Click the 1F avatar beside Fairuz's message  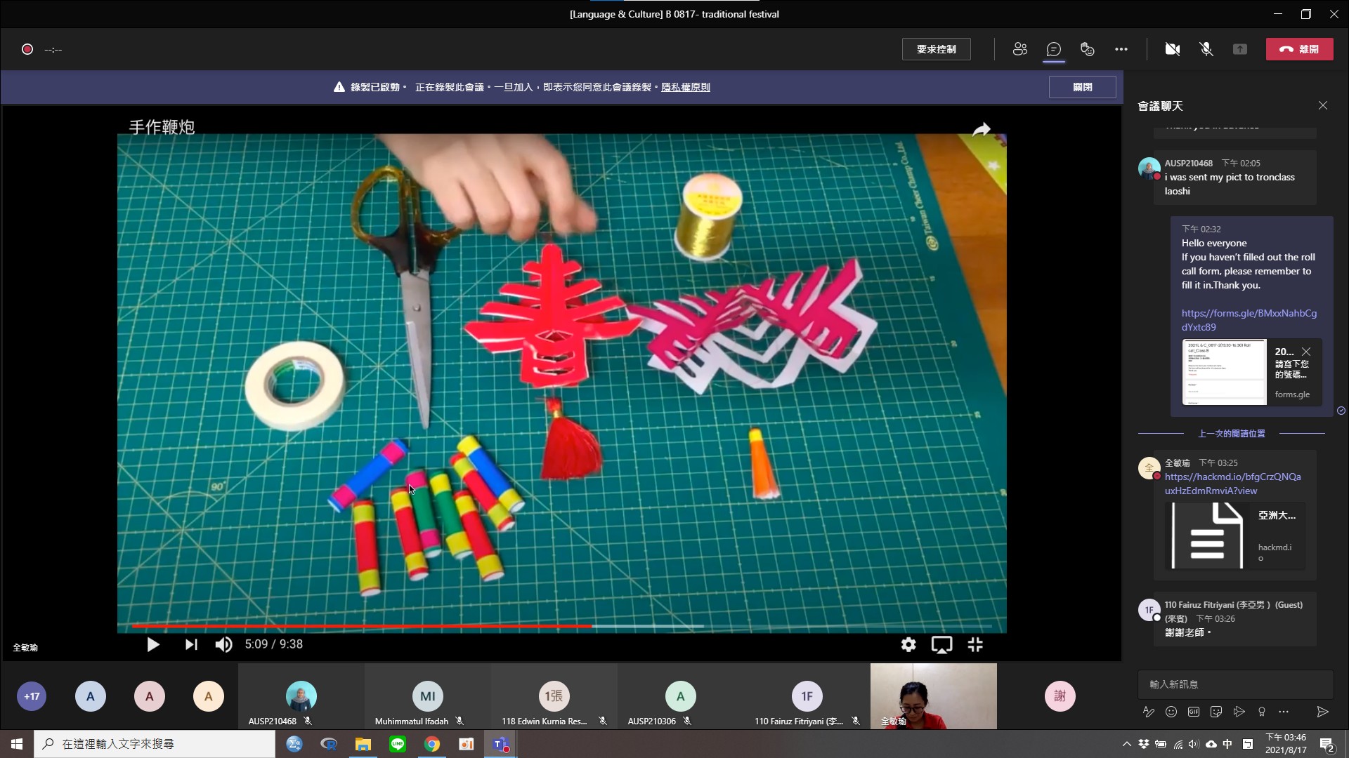coord(1149,610)
